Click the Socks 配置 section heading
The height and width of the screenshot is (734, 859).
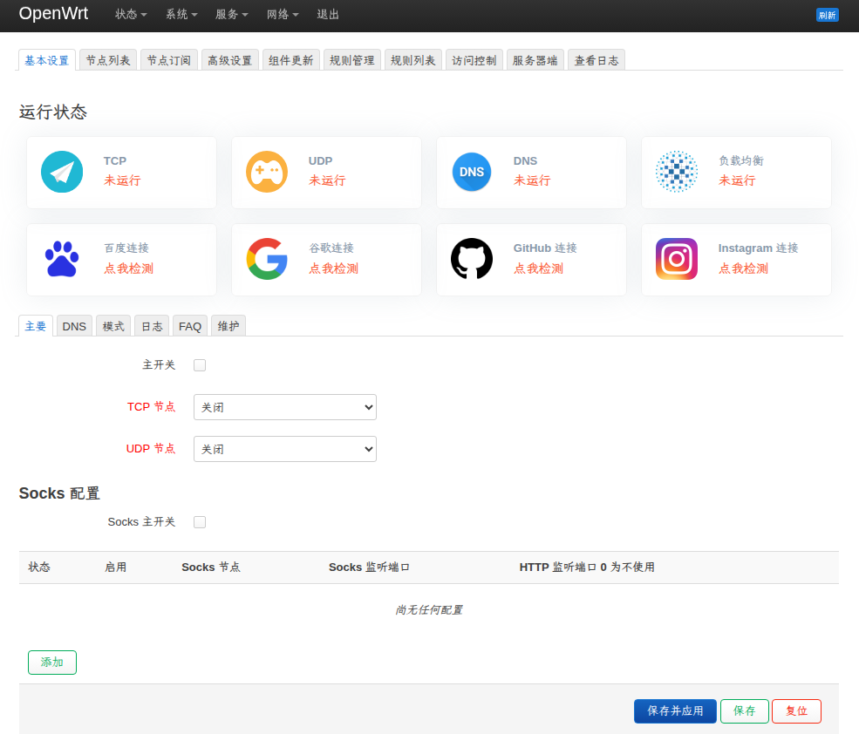point(59,493)
